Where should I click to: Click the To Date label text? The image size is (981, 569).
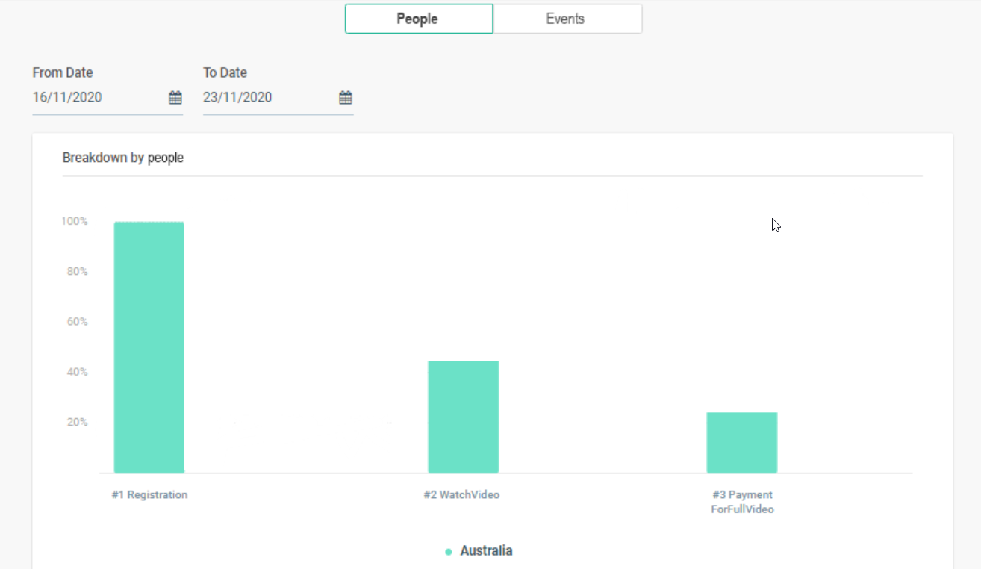pyautogui.click(x=225, y=72)
